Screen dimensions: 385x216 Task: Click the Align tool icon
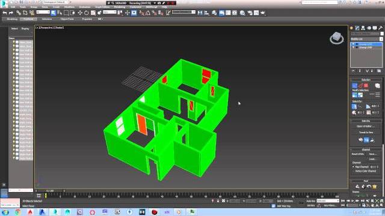coord(207,13)
